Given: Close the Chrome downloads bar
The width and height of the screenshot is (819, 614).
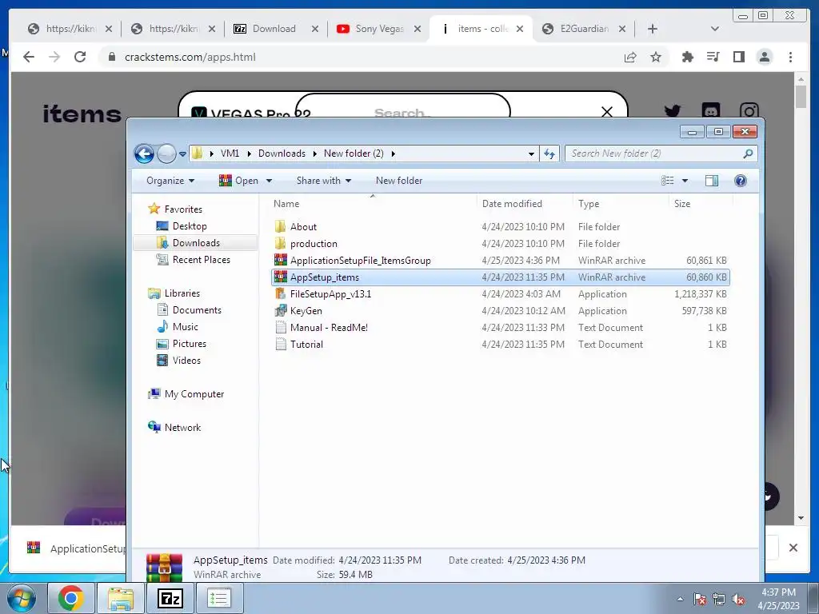Looking at the screenshot, I should (x=793, y=548).
